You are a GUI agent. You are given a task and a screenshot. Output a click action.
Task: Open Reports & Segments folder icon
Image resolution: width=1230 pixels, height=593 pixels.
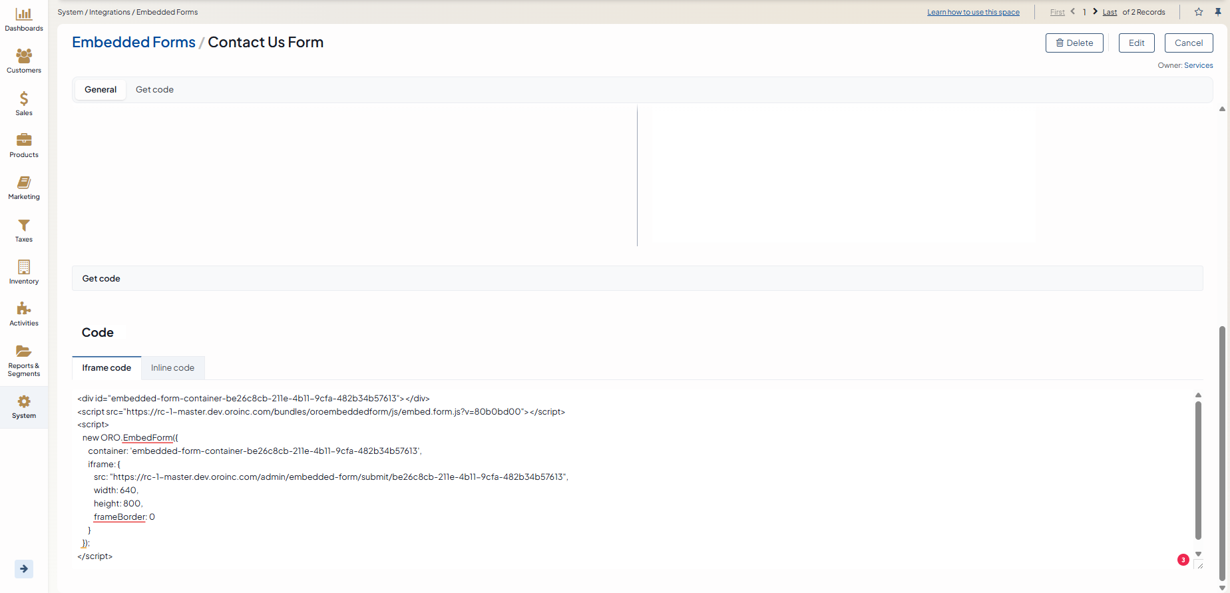(x=24, y=351)
